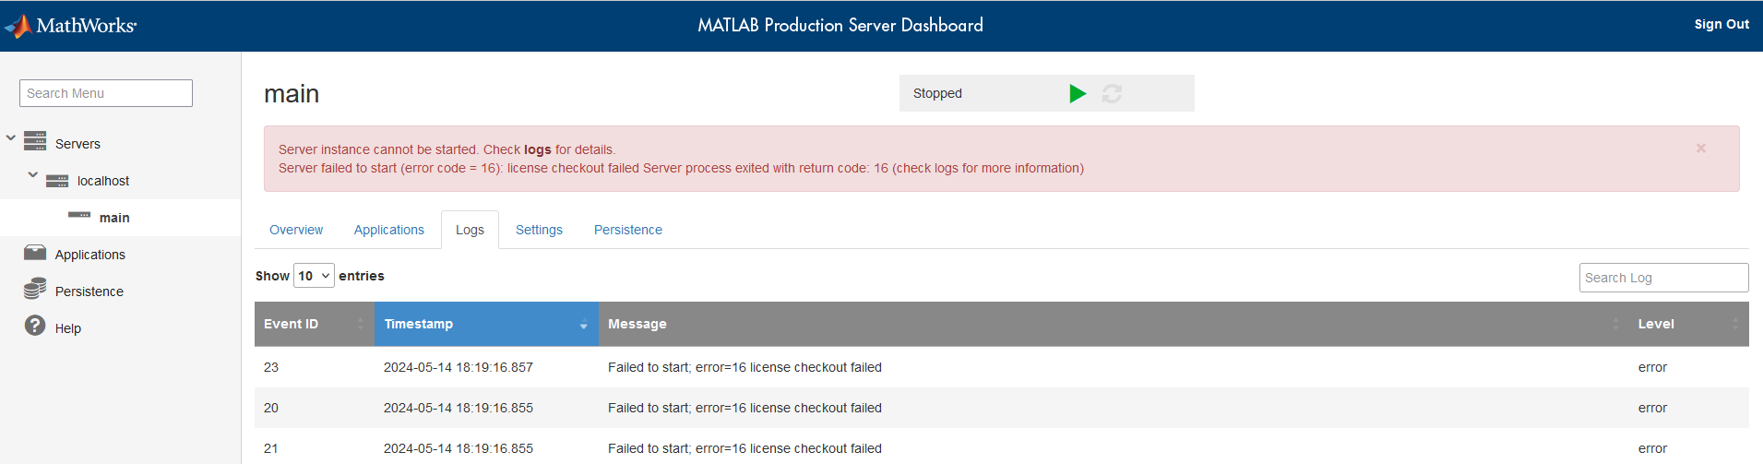
Task: Collapse the localhost tree node
Action: (x=33, y=174)
